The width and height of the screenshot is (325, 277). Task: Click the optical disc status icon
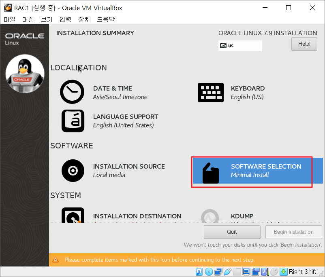click(209, 272)
